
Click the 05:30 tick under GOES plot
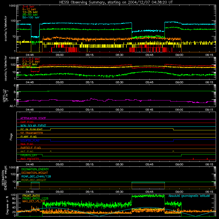(119, 110)
